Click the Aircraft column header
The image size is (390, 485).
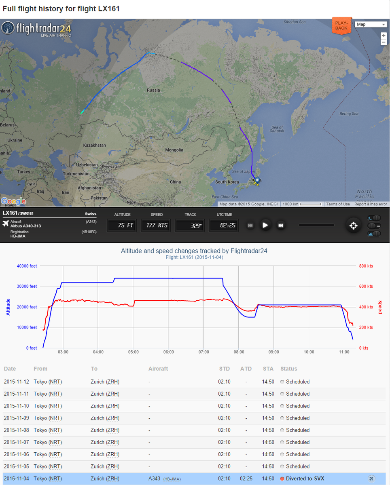pos(158,369)
